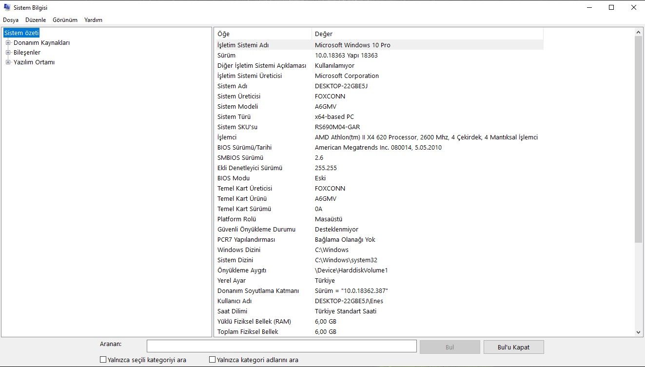Expand the Bileşenler category
The width and height of the screenshot is (645, 367).
coord(7,52)
